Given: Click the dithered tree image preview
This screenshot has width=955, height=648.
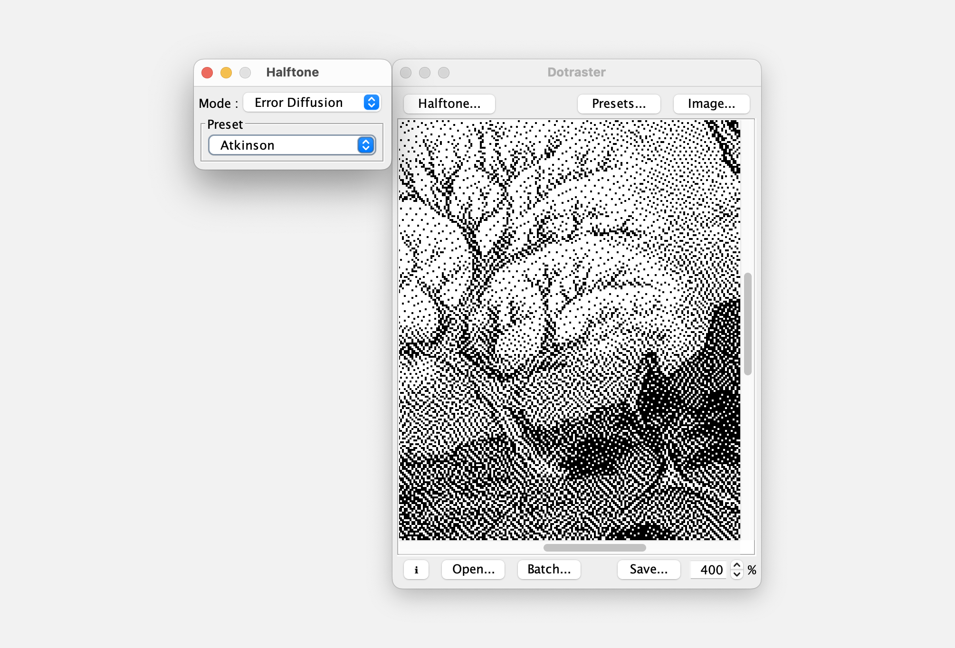Looking at the screenshot, I should click(x=569, y=330).
